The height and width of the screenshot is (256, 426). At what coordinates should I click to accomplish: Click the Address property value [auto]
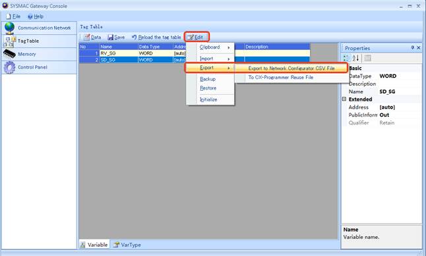coord(400,107)
